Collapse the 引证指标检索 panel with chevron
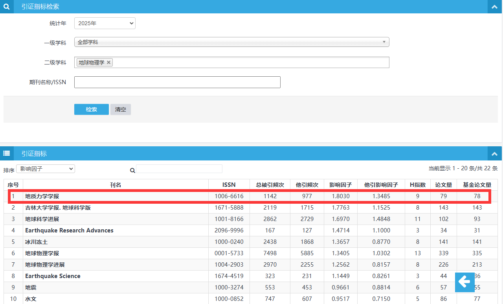The height and width of the screenshot is (304, 503). pyautogui.click(x=494, y=7)
